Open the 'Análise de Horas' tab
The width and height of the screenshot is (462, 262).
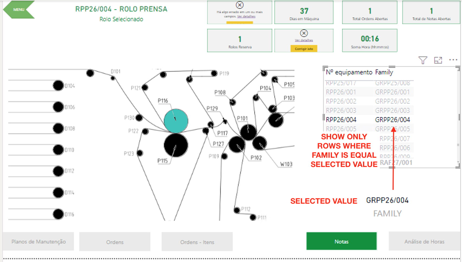(x=424, y=241)
